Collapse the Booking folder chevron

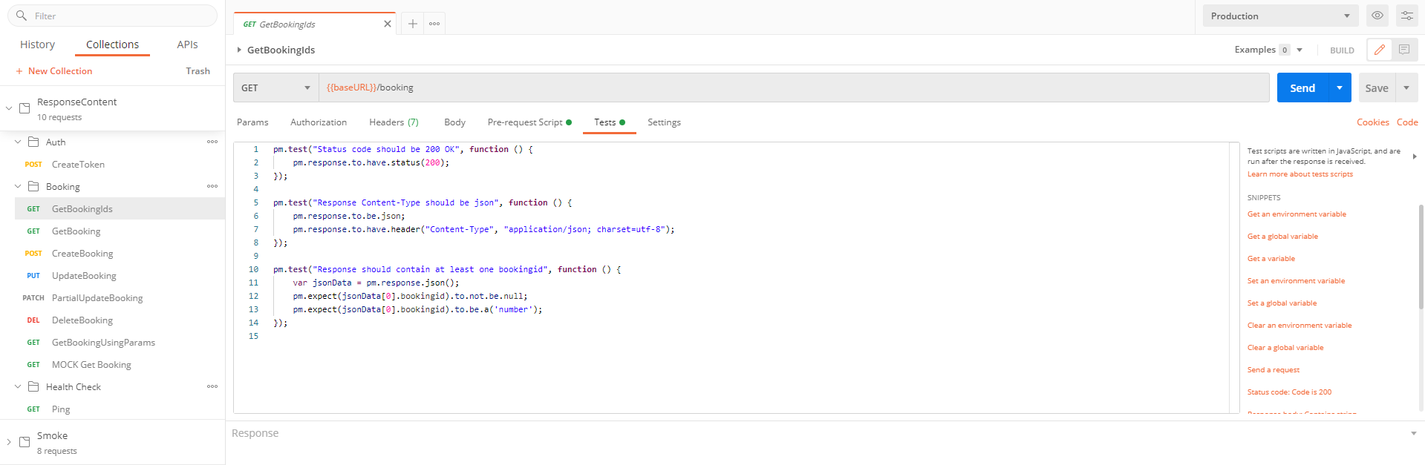tap(18, 186)
